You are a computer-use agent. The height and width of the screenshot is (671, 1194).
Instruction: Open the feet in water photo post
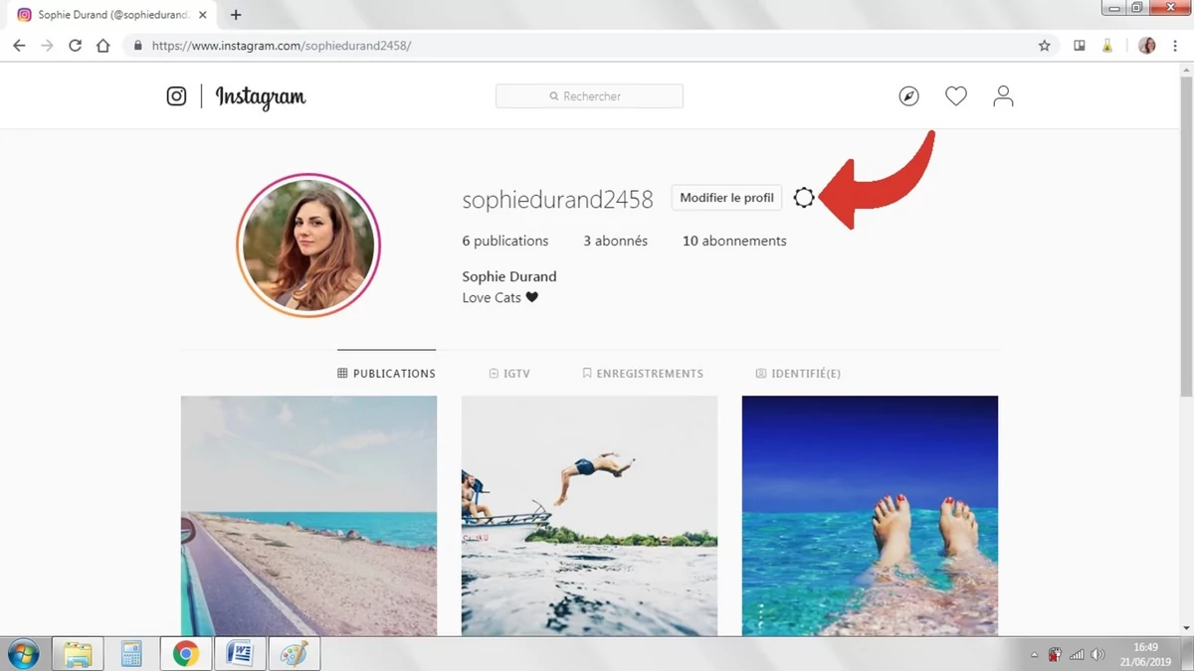[x=870, y=516]
